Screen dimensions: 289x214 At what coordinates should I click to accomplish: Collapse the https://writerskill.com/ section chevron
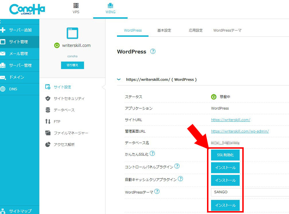point(119,79)
